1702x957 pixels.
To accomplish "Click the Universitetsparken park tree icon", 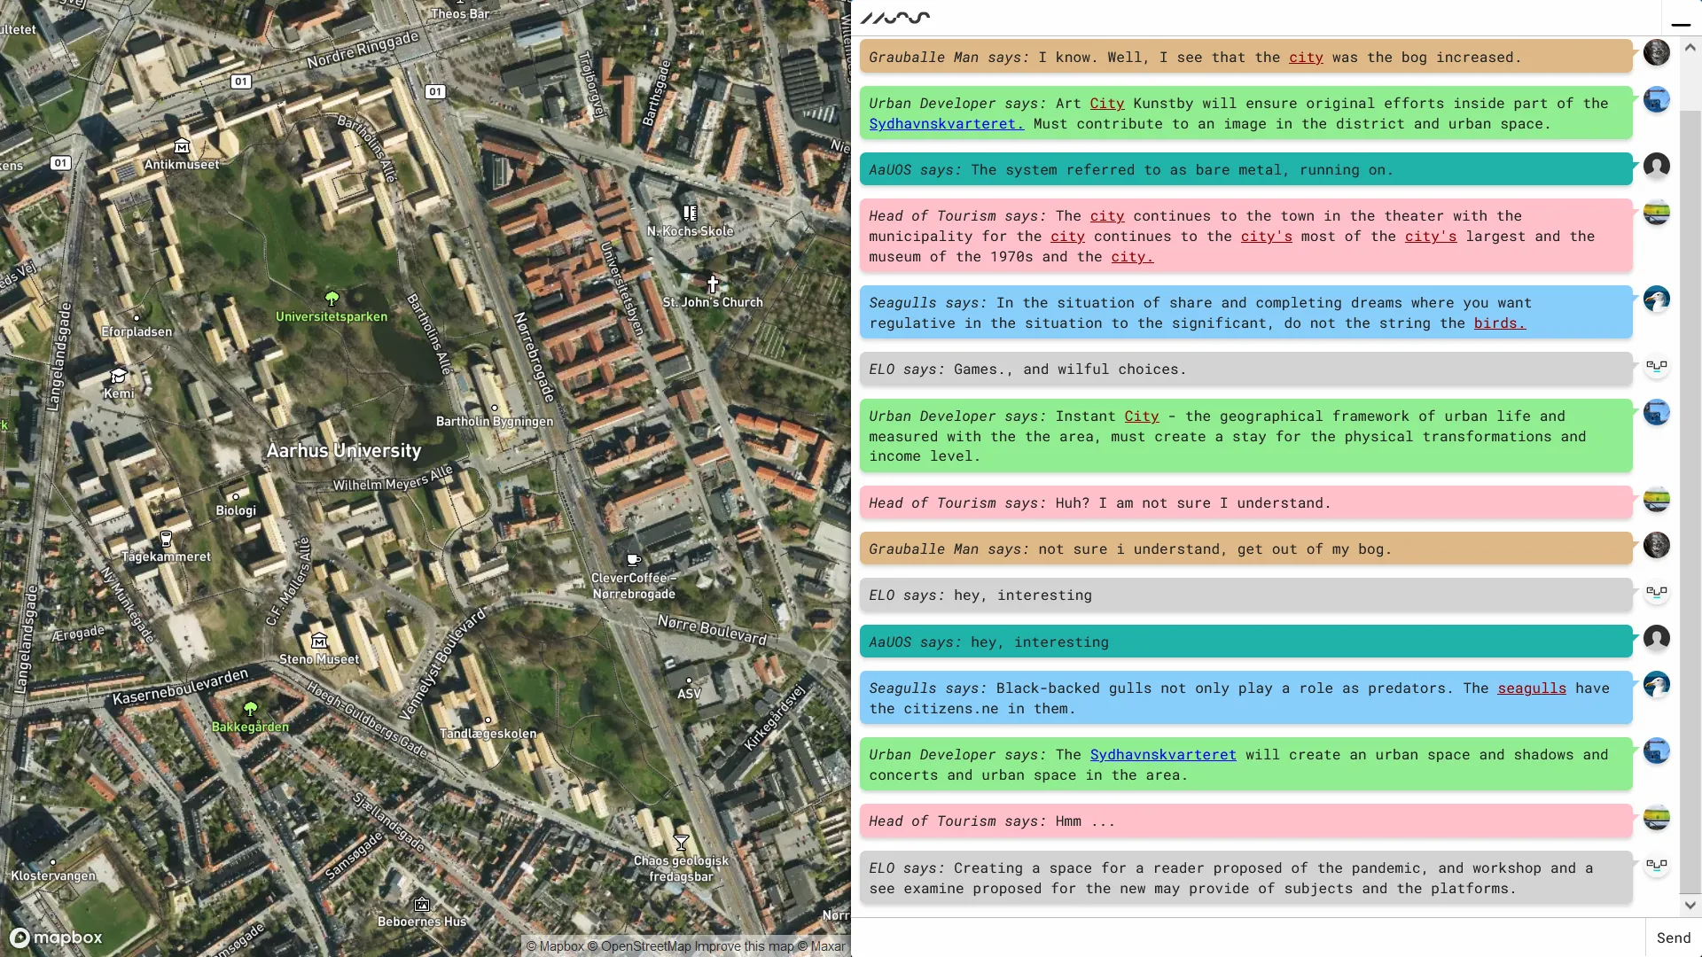I will (x=332, y=298).
